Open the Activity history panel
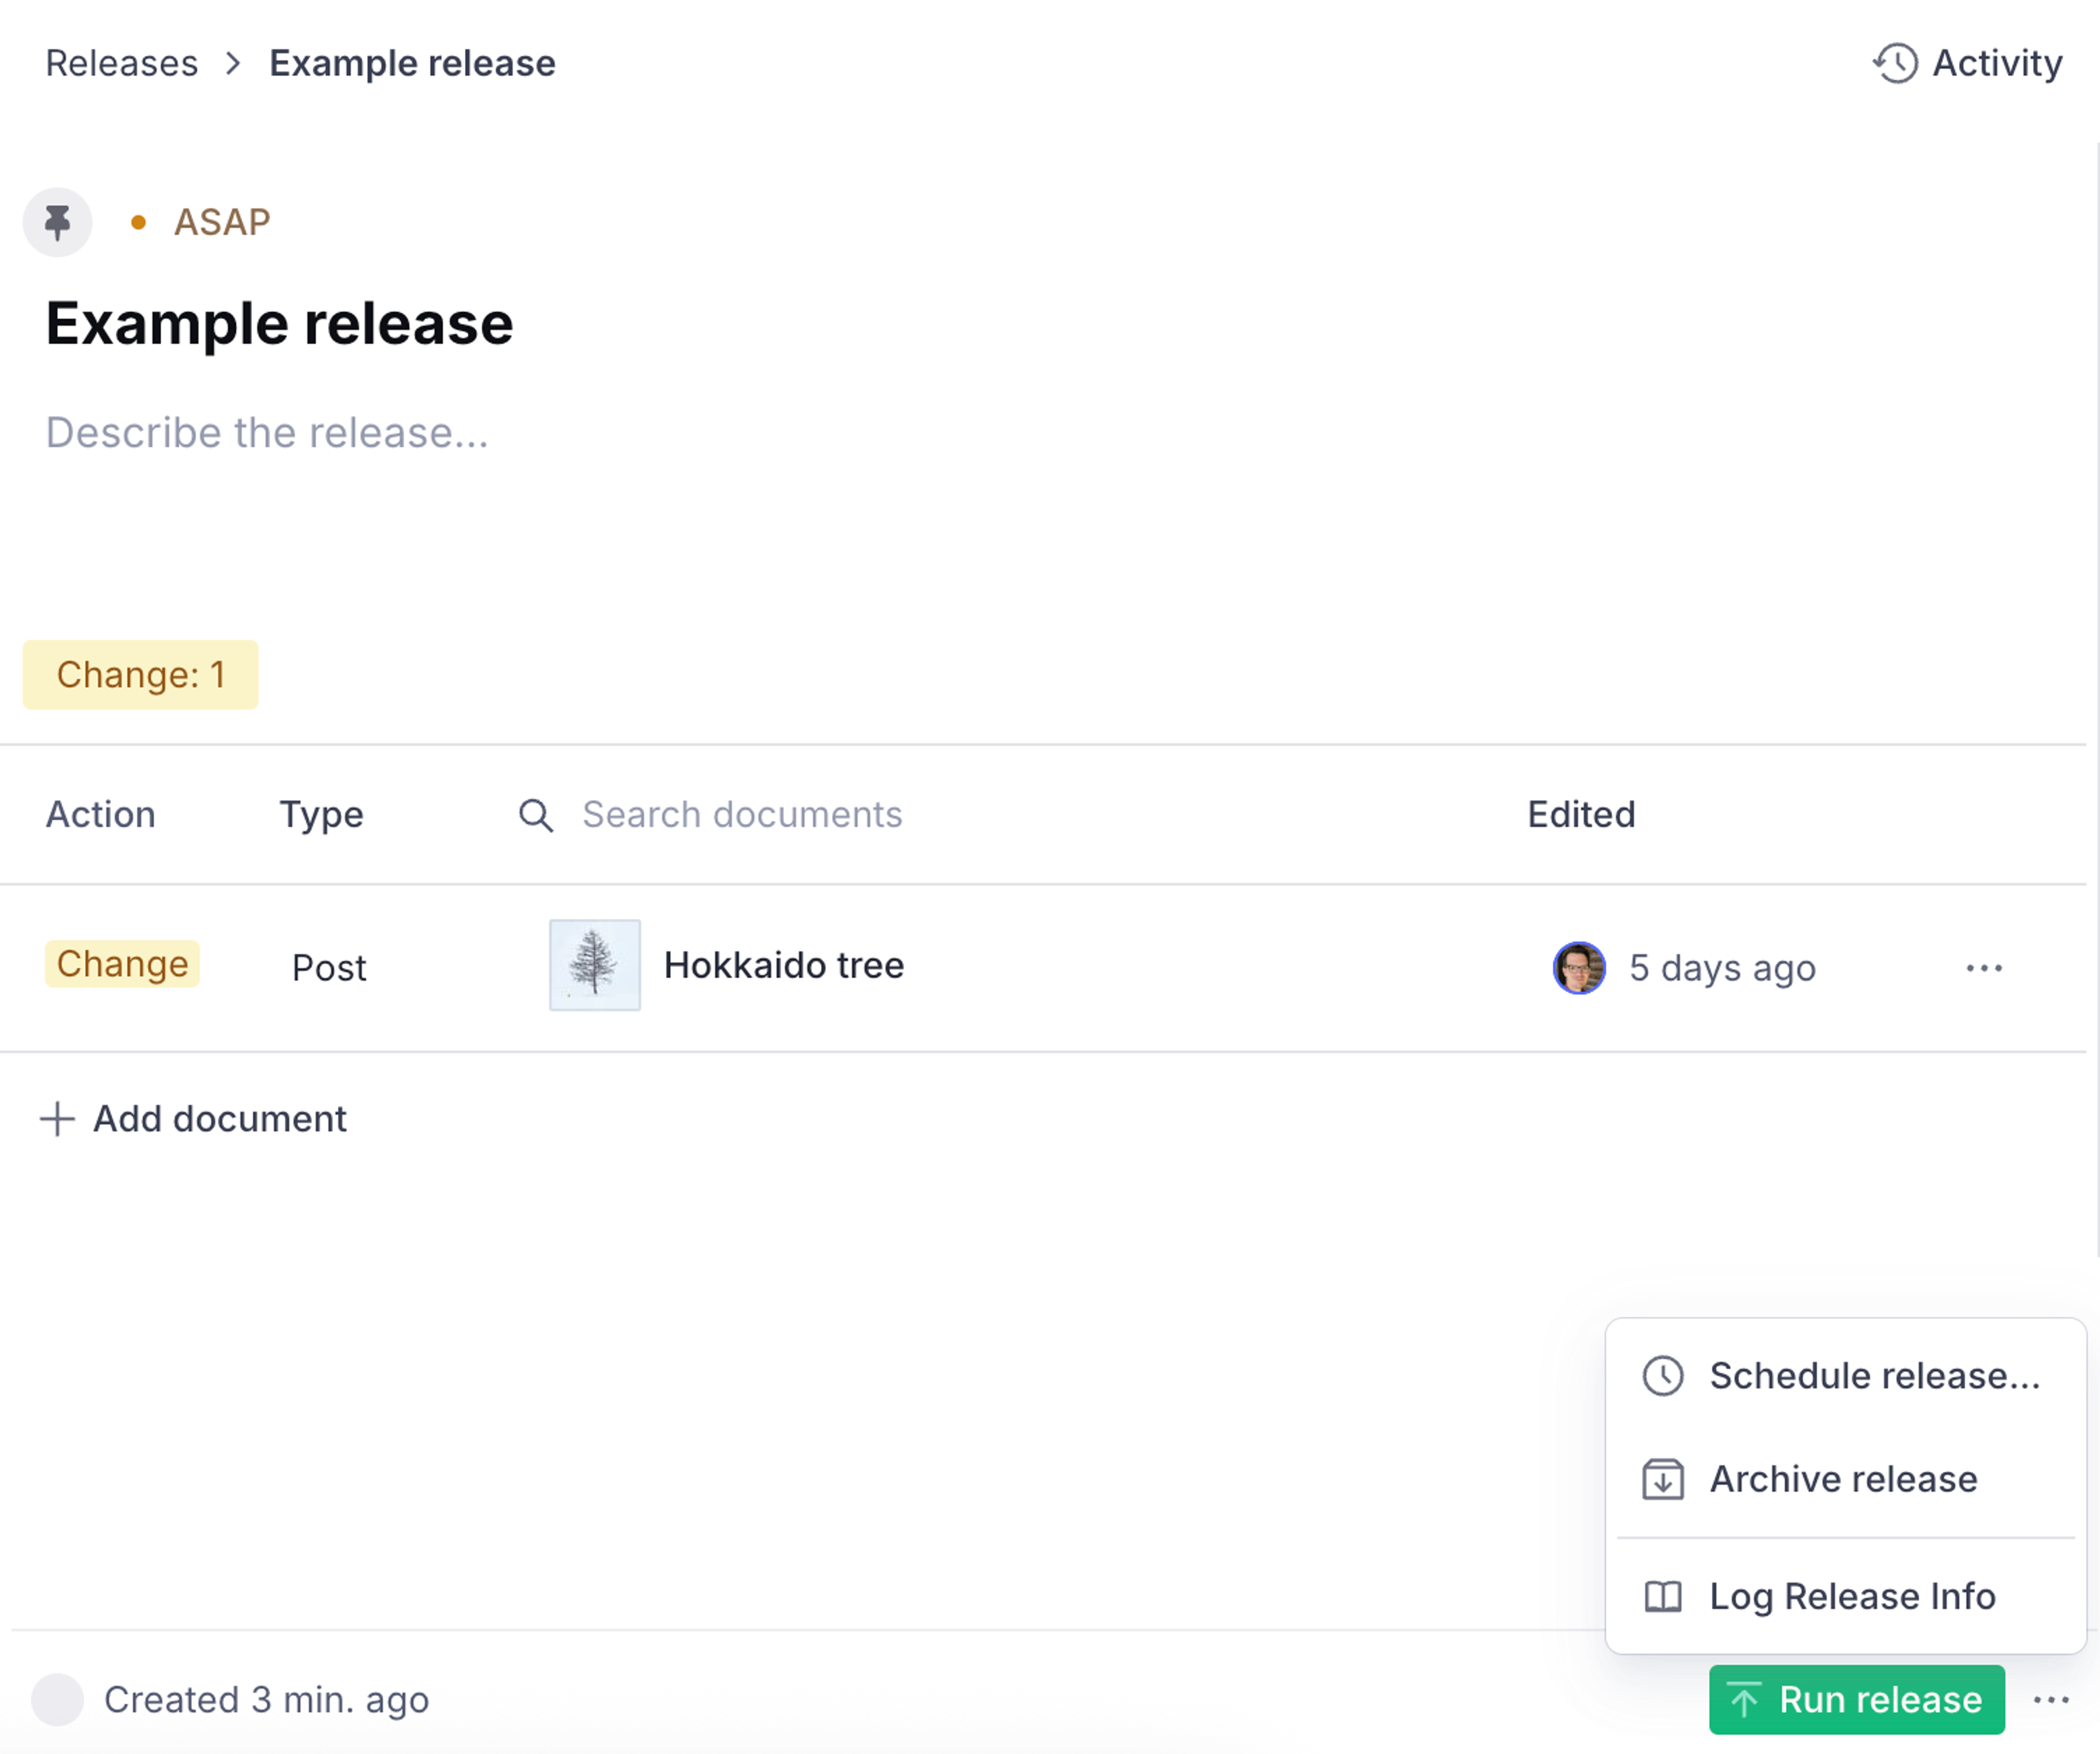2100x1754 pixels. point(1966,63)
